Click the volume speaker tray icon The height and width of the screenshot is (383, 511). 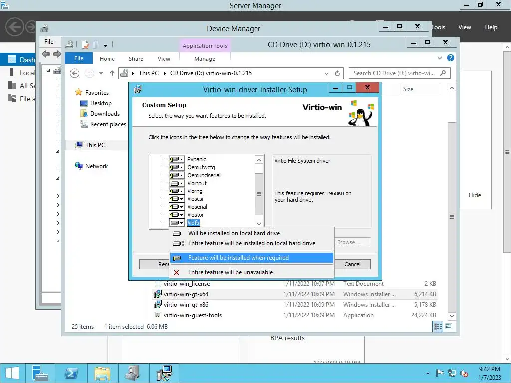click(464, 373)
